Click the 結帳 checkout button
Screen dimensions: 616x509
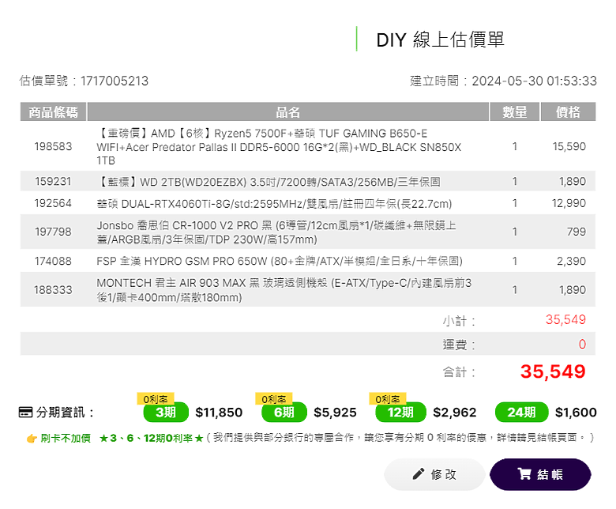(x=540, y=474)
